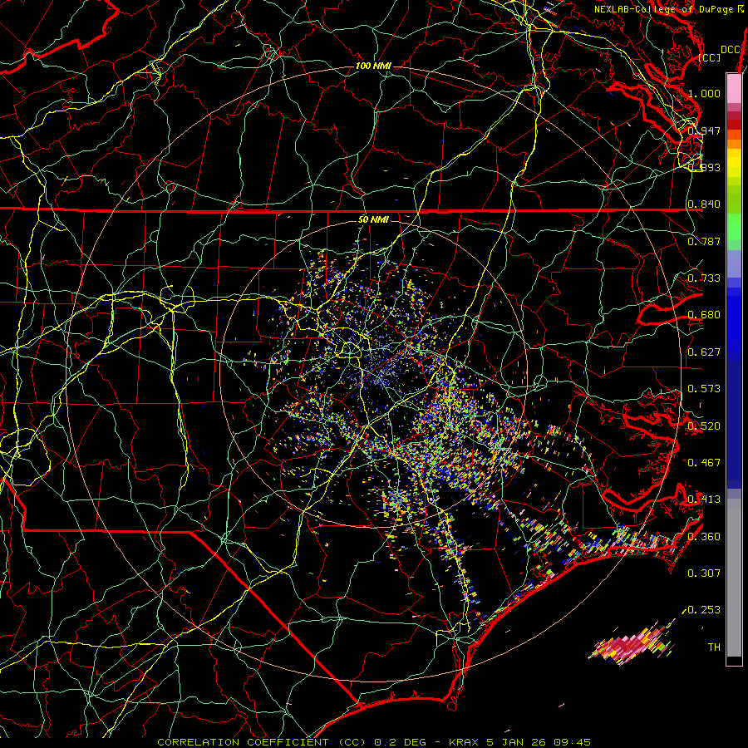Click the TH label on the scale
Image resolution: width=748 pixels, height=748 pixels.
coord(714,647)
